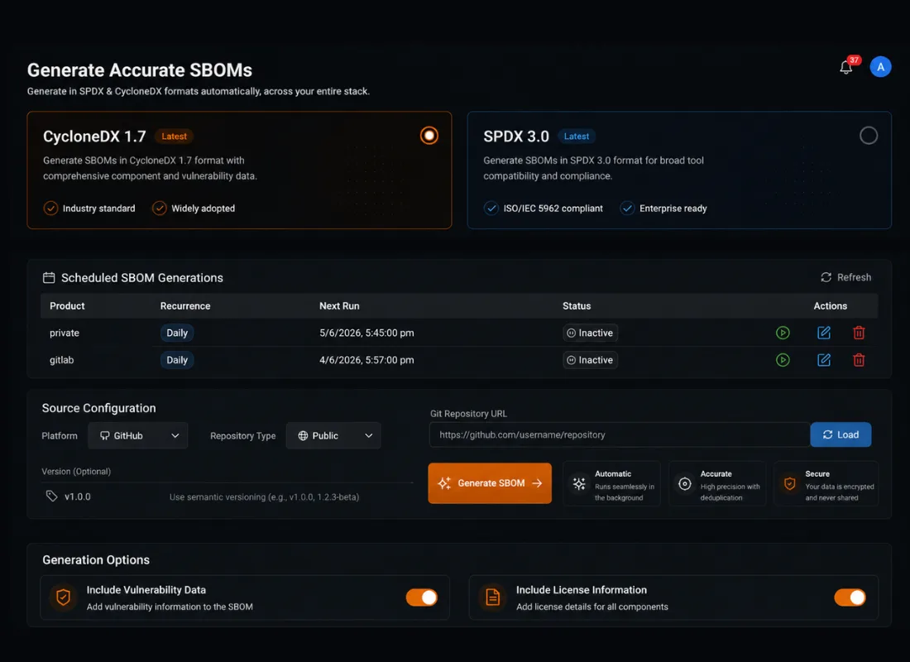Run the gitlab scheduled generation now

tap(783, 360)
